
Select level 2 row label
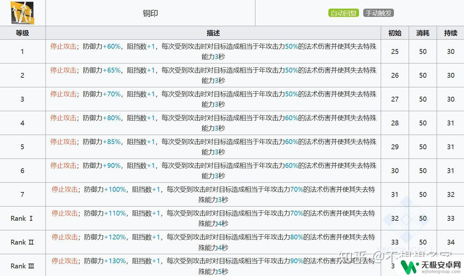click(x=22, y=75)
